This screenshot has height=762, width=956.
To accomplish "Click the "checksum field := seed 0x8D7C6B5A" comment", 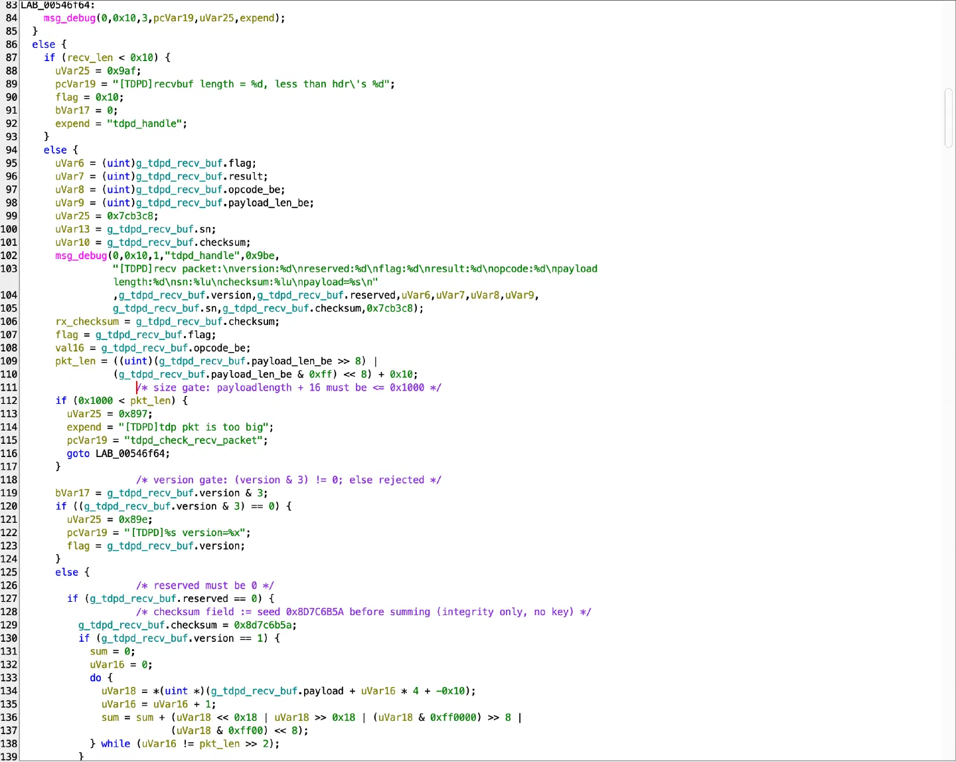I will 364,612.
